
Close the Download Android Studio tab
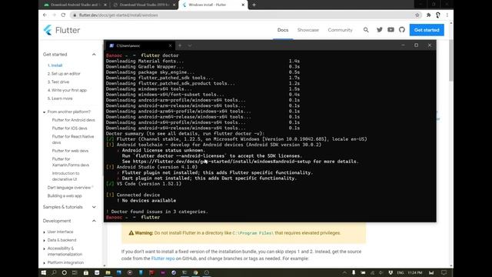(105, 5)
